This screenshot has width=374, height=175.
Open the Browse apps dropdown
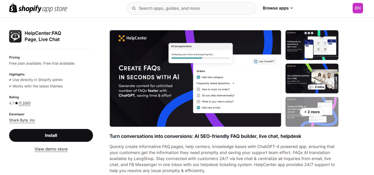point(278,8)
